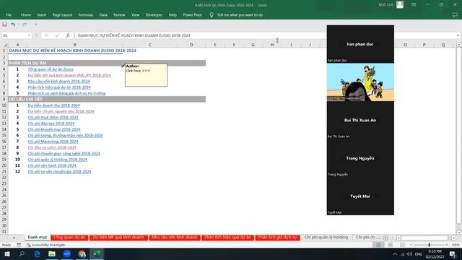462x260 pixels.
Task: Click the BOD DHI account avatar
Action: point(400,5)
